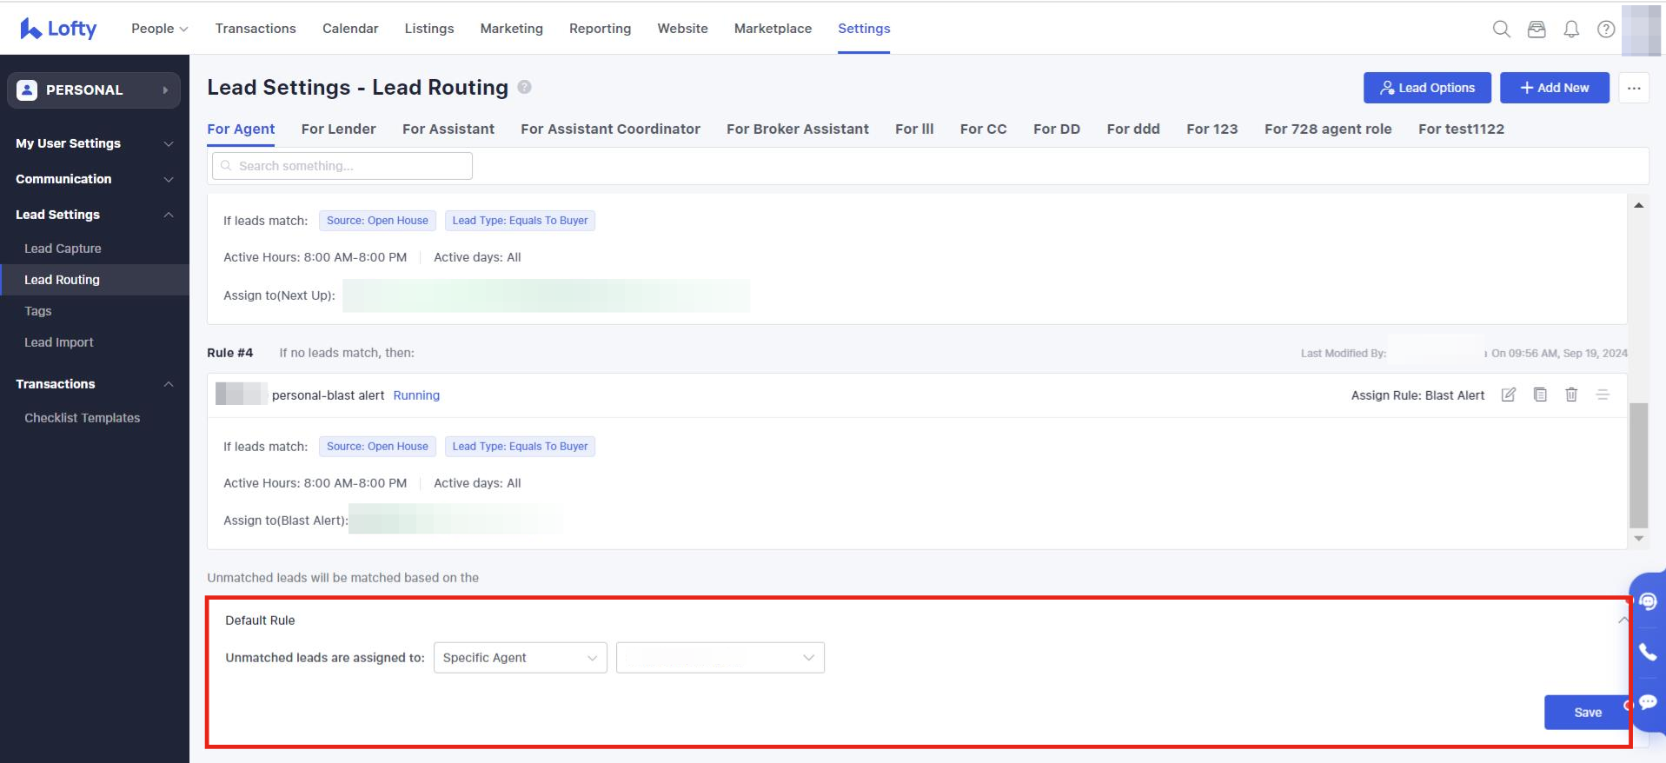Screen dimensions: 1666x763
Task: Click the rules list vertical scrollbar
Action: pos(1638,465)
